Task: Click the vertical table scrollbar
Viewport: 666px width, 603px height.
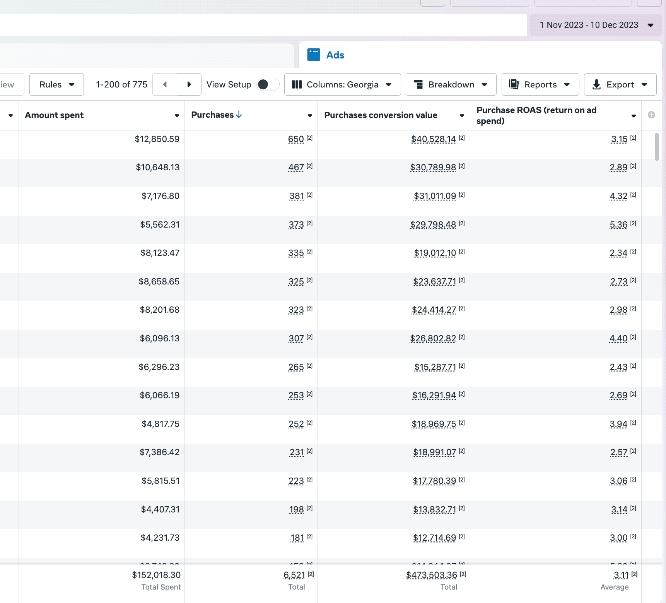Action: [x=657, y=146]
